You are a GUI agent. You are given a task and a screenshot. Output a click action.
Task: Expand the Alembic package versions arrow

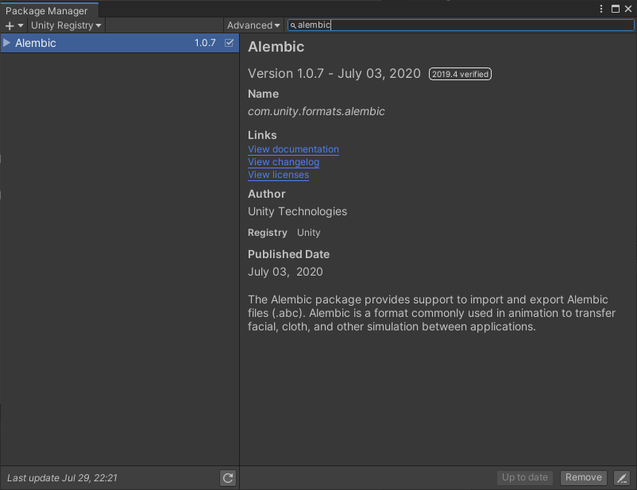click(6, 43)
